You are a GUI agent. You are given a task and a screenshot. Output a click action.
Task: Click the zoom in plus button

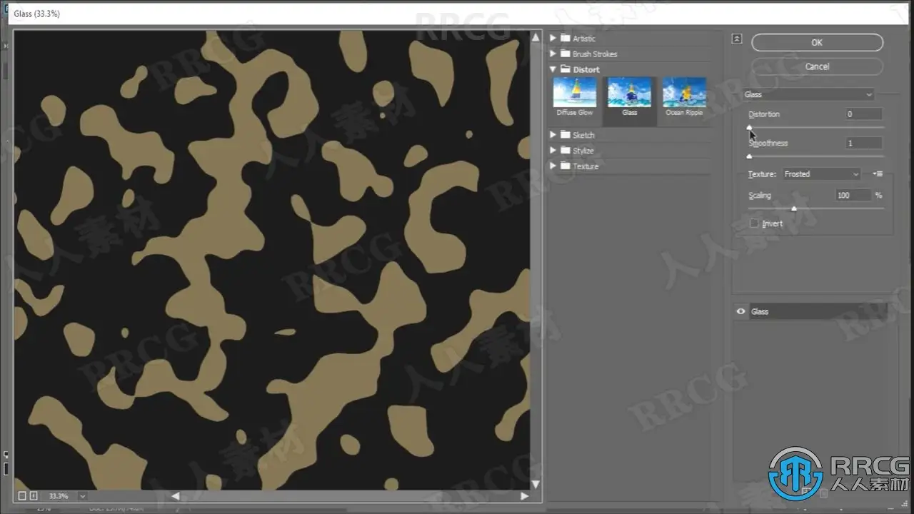(x=33, y=495)
